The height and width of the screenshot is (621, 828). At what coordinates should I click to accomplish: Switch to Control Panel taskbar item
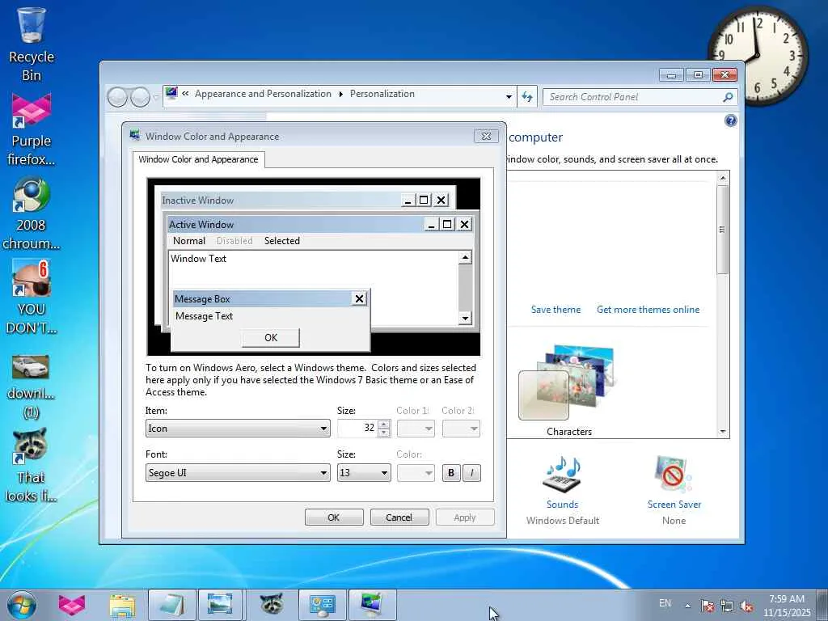click(x=322, y=605)
